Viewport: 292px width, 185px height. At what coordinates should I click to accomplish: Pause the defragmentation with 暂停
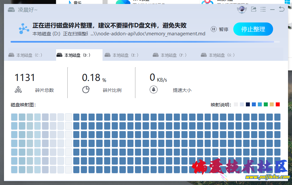point(220,29)
